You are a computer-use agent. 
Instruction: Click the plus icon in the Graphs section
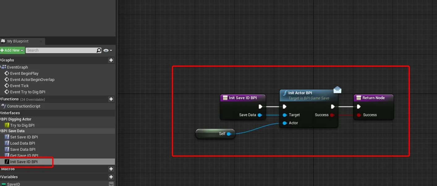[x=111, y=60]
